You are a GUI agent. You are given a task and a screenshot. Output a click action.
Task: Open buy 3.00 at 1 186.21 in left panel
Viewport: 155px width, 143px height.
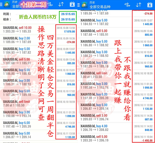point(38,82)
